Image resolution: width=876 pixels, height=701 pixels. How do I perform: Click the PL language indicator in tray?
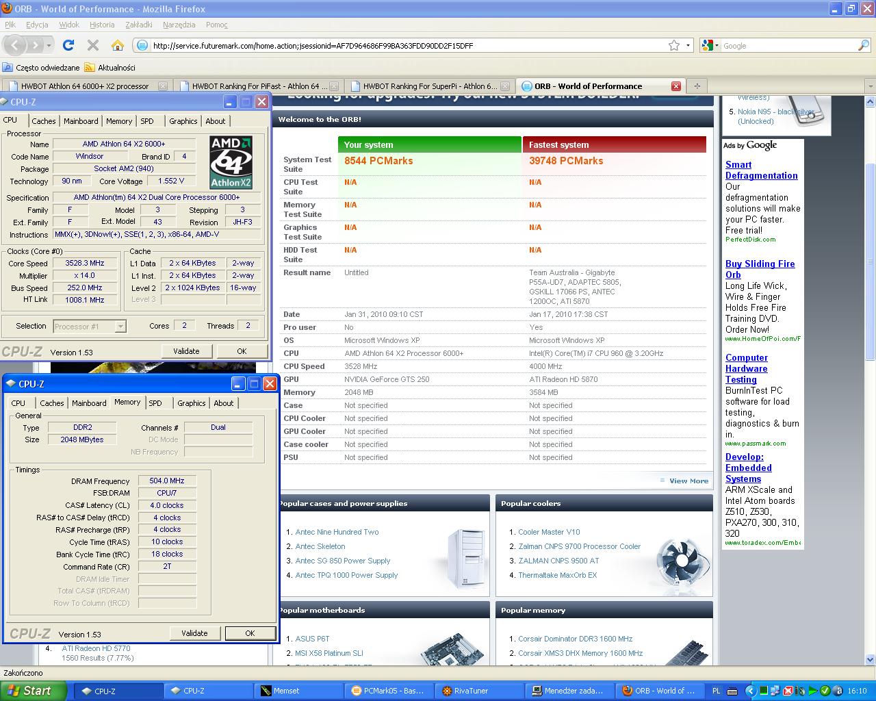tap(717, 691)
